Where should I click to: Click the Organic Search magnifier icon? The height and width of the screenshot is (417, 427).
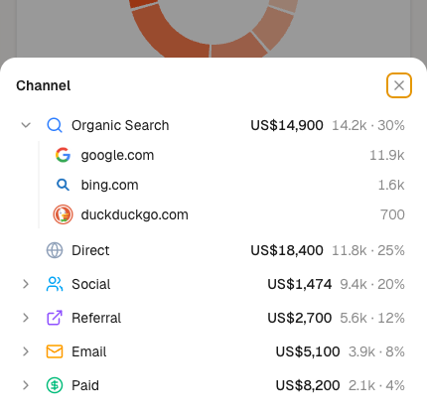55,125
